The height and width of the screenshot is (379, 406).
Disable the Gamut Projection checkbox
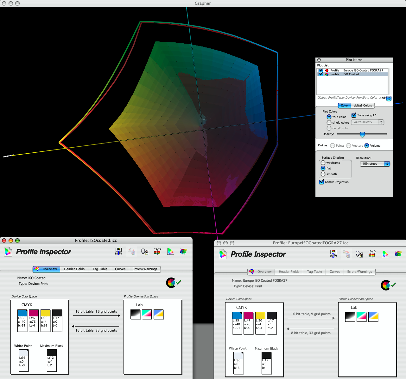pyautogui.click(x=321, y=182)
